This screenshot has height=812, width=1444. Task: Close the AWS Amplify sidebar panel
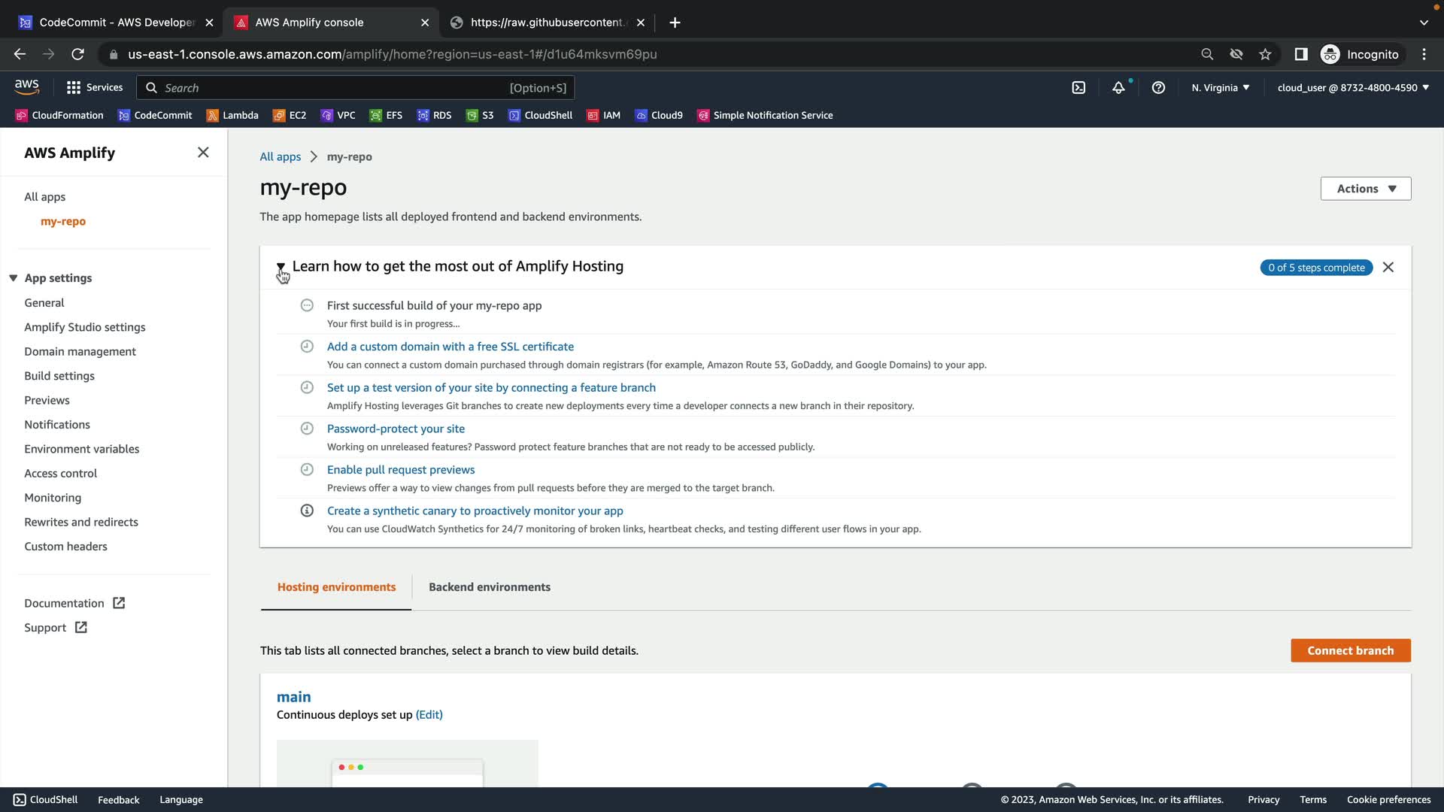coord(203,153)
